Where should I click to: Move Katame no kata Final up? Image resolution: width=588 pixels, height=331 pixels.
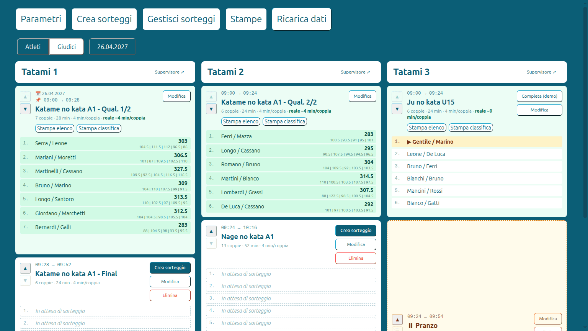(x=25, y=269)
